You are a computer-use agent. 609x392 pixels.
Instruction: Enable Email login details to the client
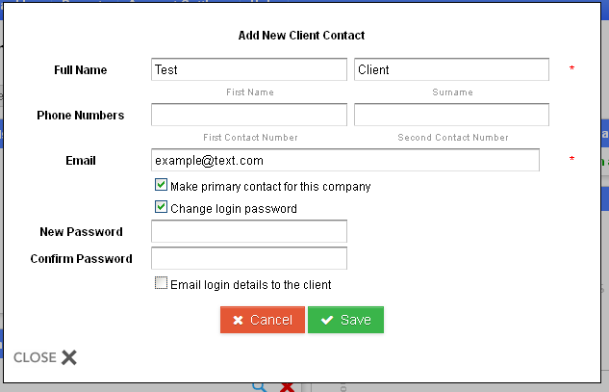pyautogui.click(x=162, y=284)
